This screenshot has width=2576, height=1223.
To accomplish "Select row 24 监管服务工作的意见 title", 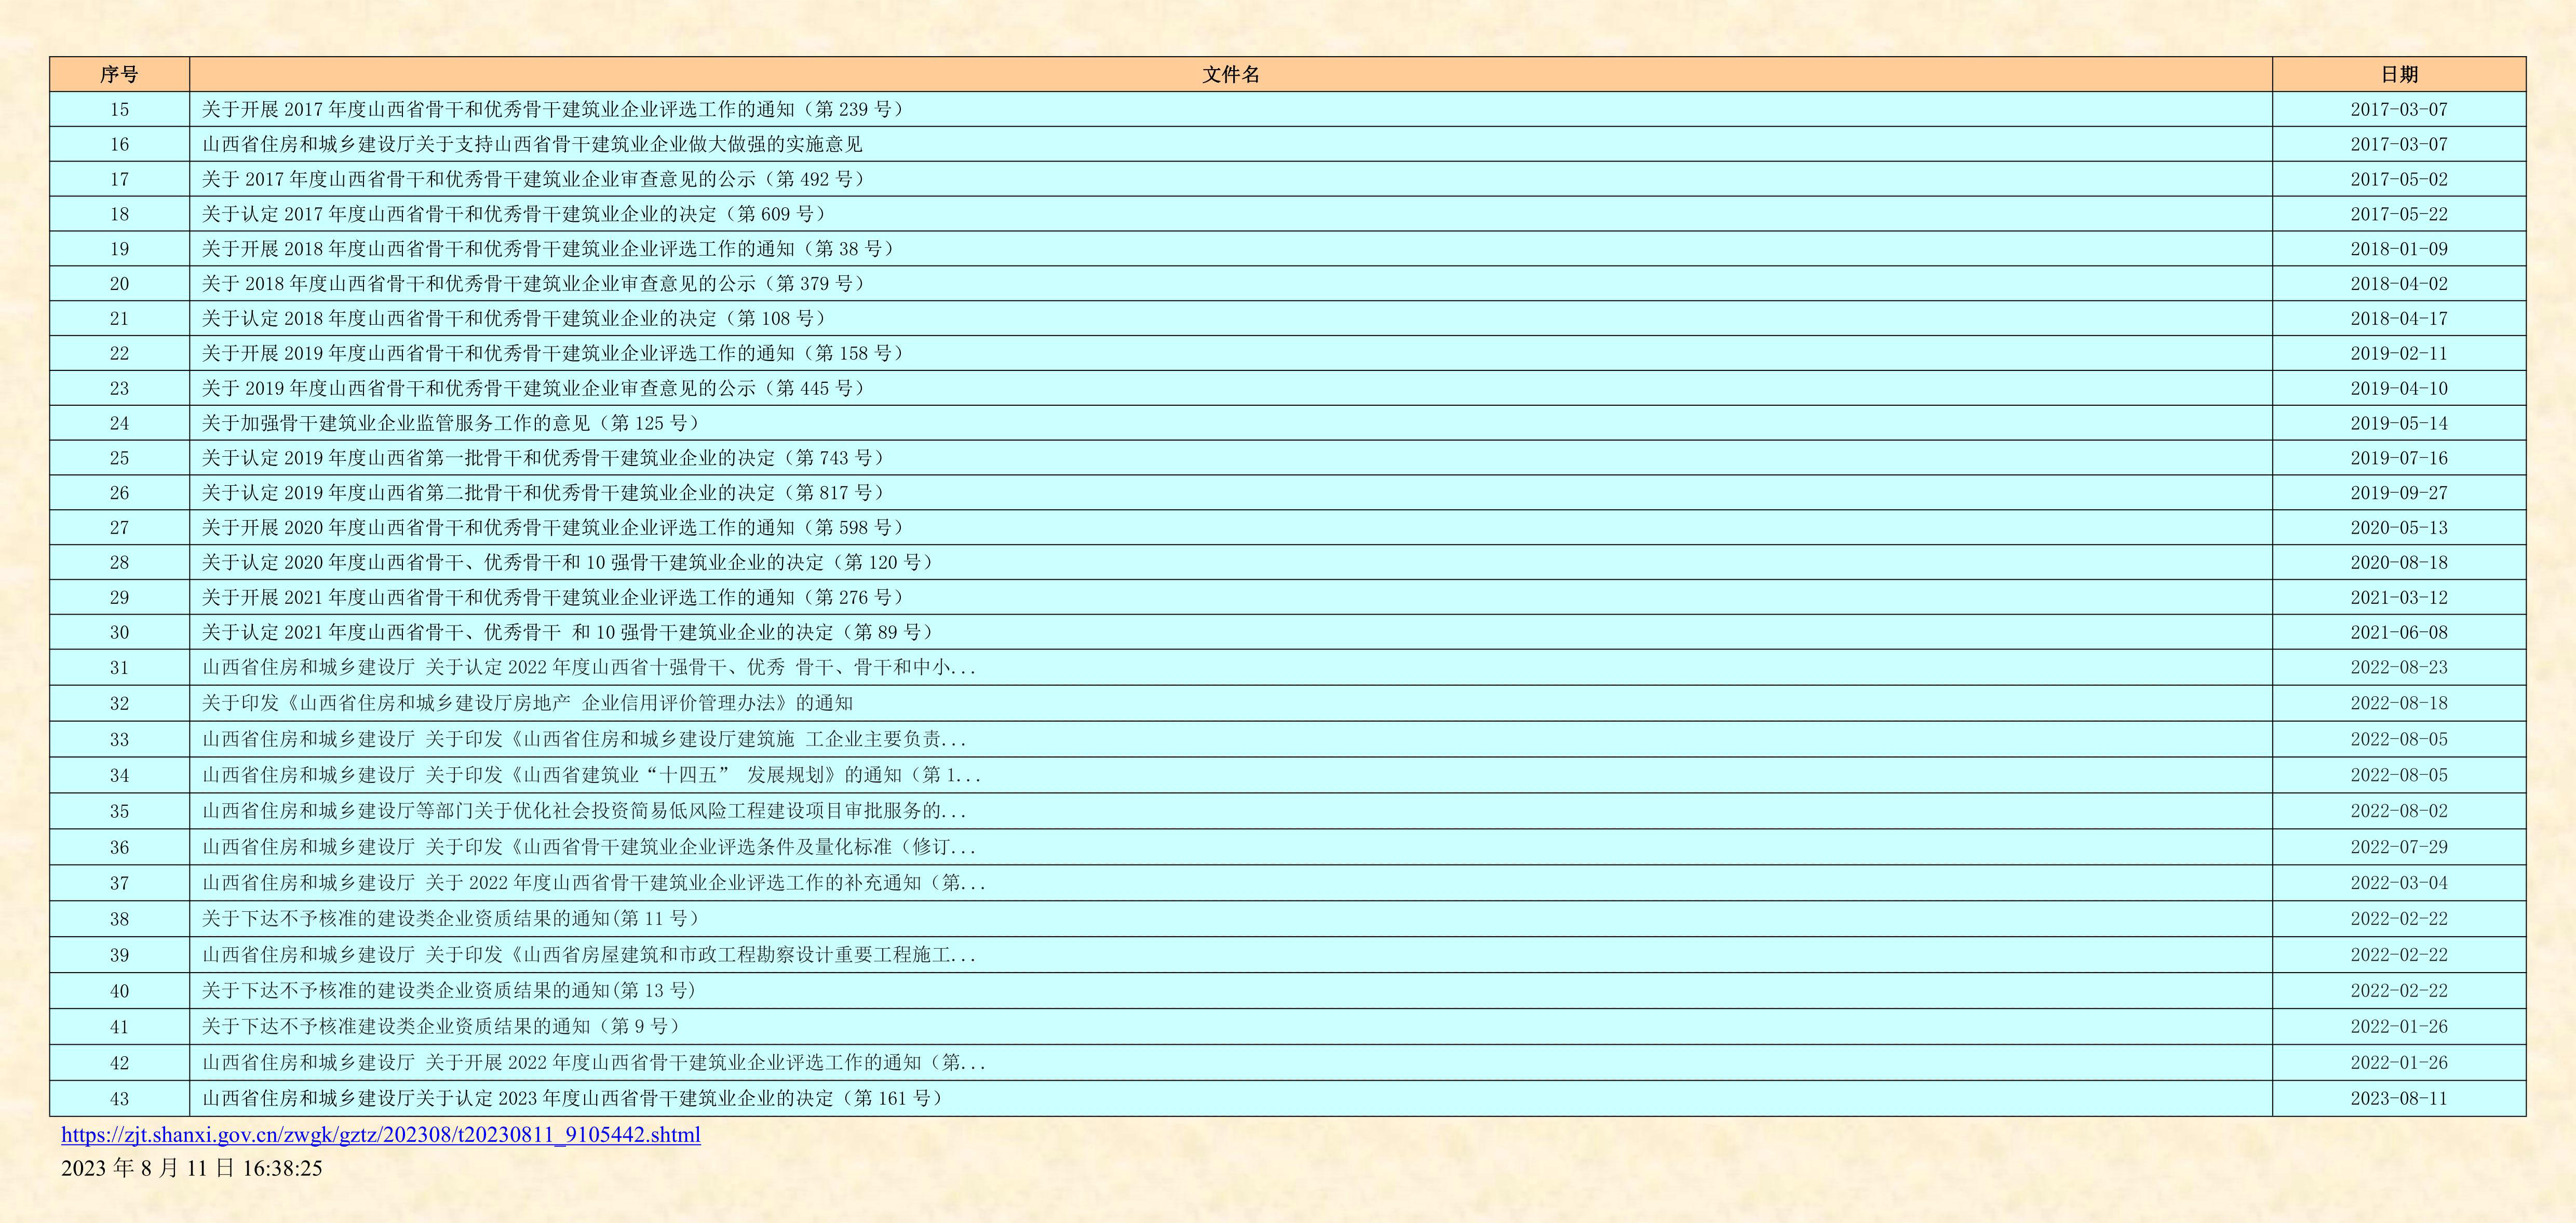I will tap(450, 423).
